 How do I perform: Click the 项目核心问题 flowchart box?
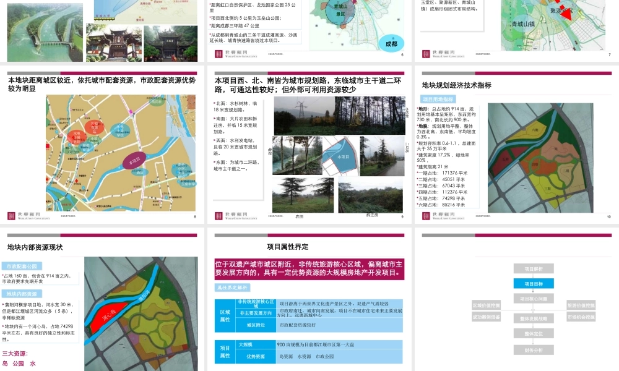point(534,299)
